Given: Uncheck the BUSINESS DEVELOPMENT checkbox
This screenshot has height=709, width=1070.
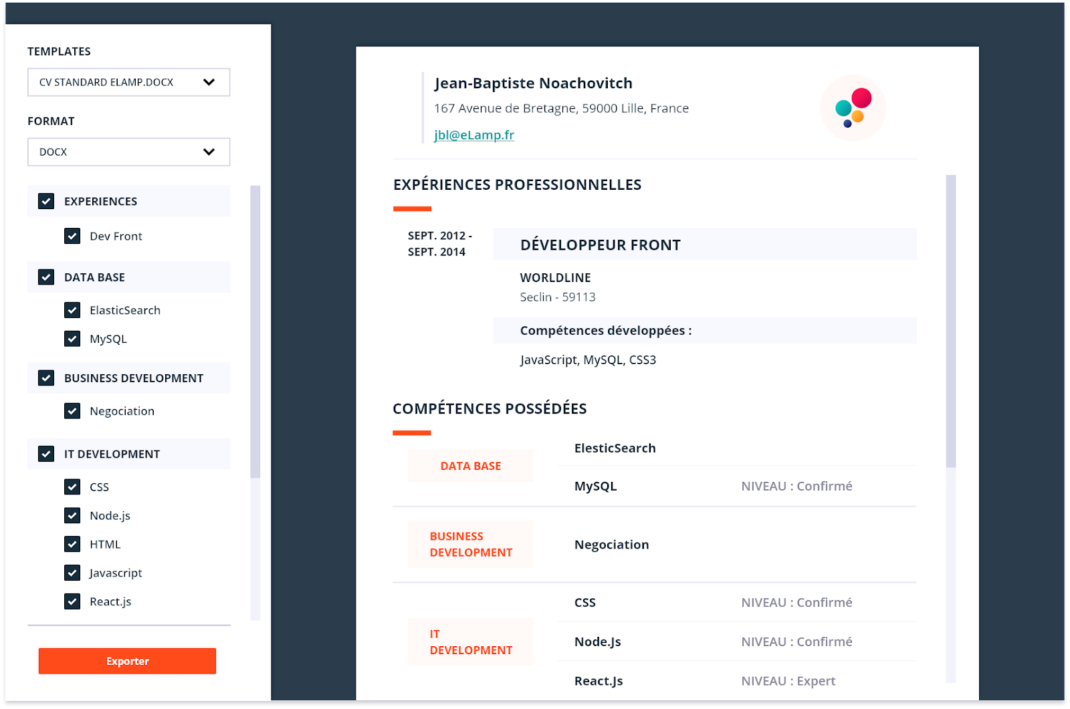Looking at the screenshot, I should 46,378.
